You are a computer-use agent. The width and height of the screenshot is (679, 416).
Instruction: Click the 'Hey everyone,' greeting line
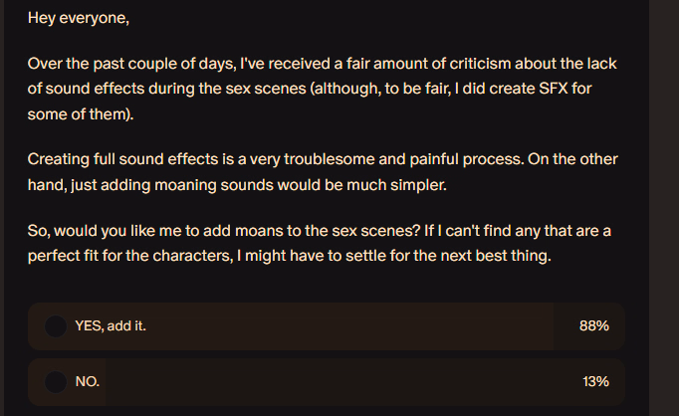click(79, 18)
